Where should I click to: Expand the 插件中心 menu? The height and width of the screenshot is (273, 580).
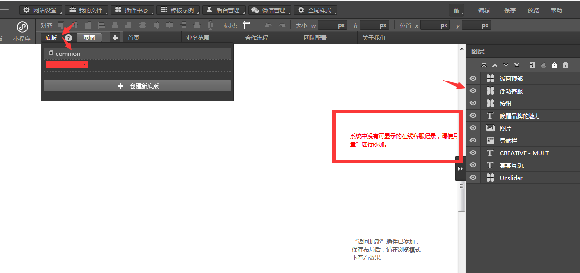click(132, 10)
